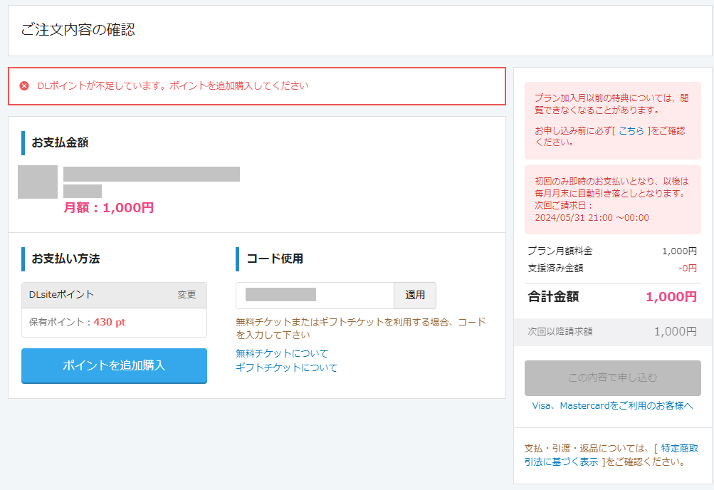Click the ポイントを追加購入 button
The width and height of the screenshot is (714, 490).
click(x=115, y=365)
